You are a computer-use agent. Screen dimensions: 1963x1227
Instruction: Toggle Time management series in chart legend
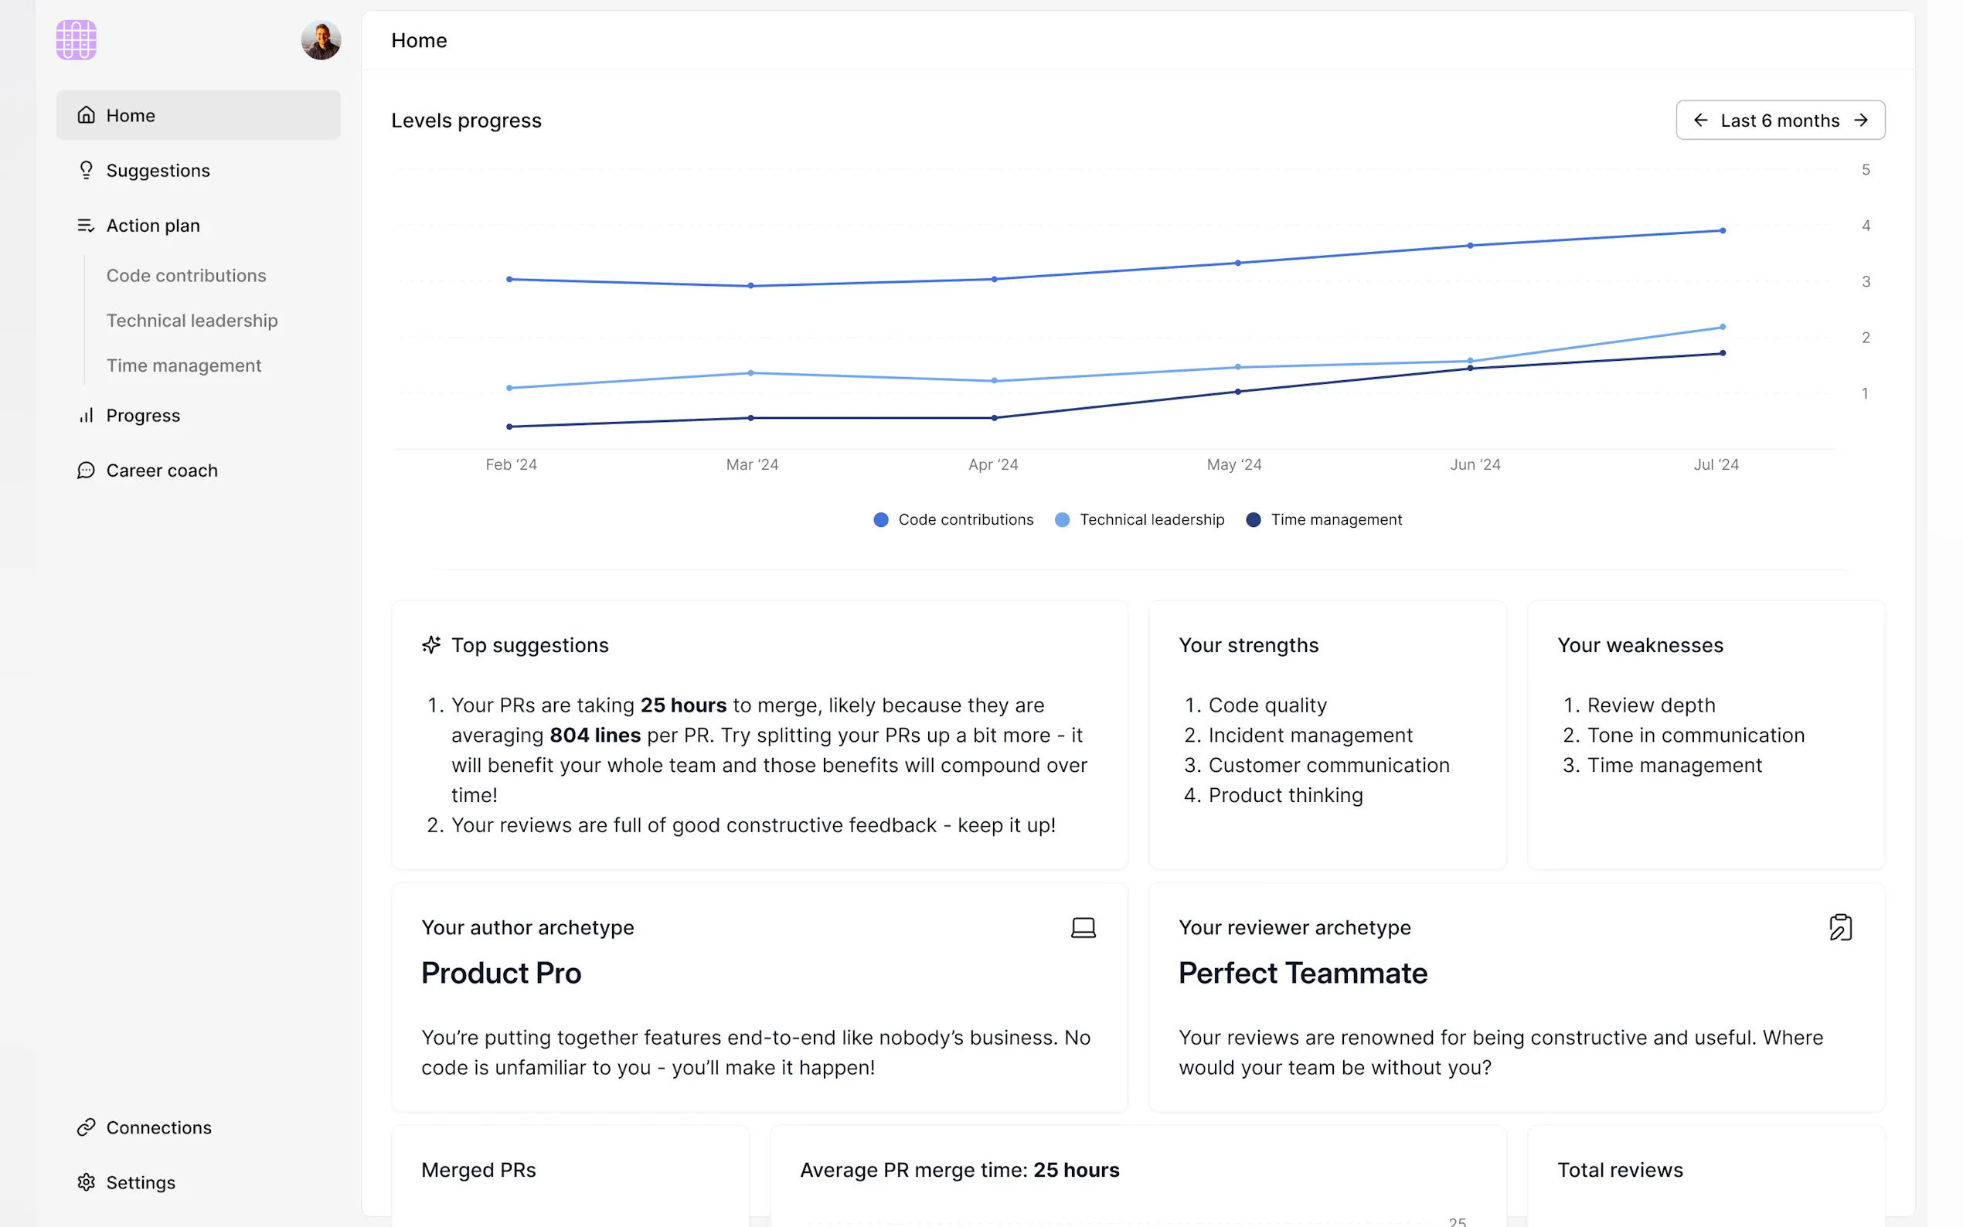[x=1324, y=519]
